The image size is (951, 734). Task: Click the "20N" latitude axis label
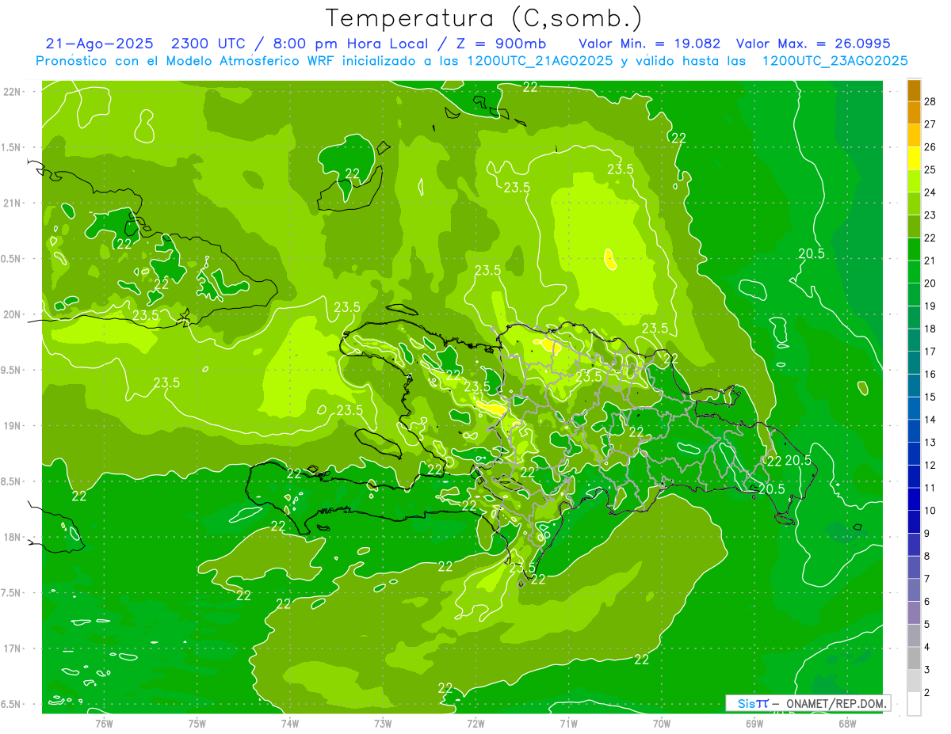(13, 314)
